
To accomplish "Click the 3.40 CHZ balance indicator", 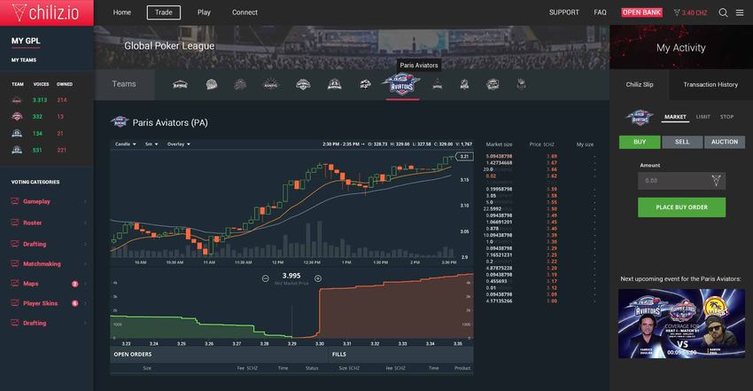I will coord(691,13).
